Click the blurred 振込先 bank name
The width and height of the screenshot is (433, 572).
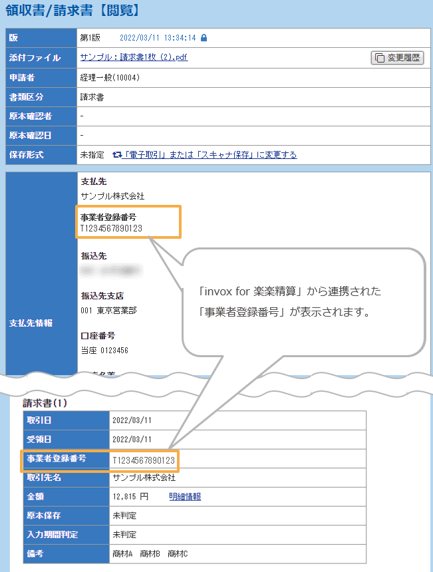(111, 270)
